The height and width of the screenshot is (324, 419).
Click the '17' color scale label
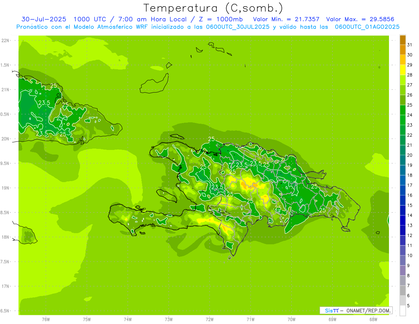(x=410, y=185)
